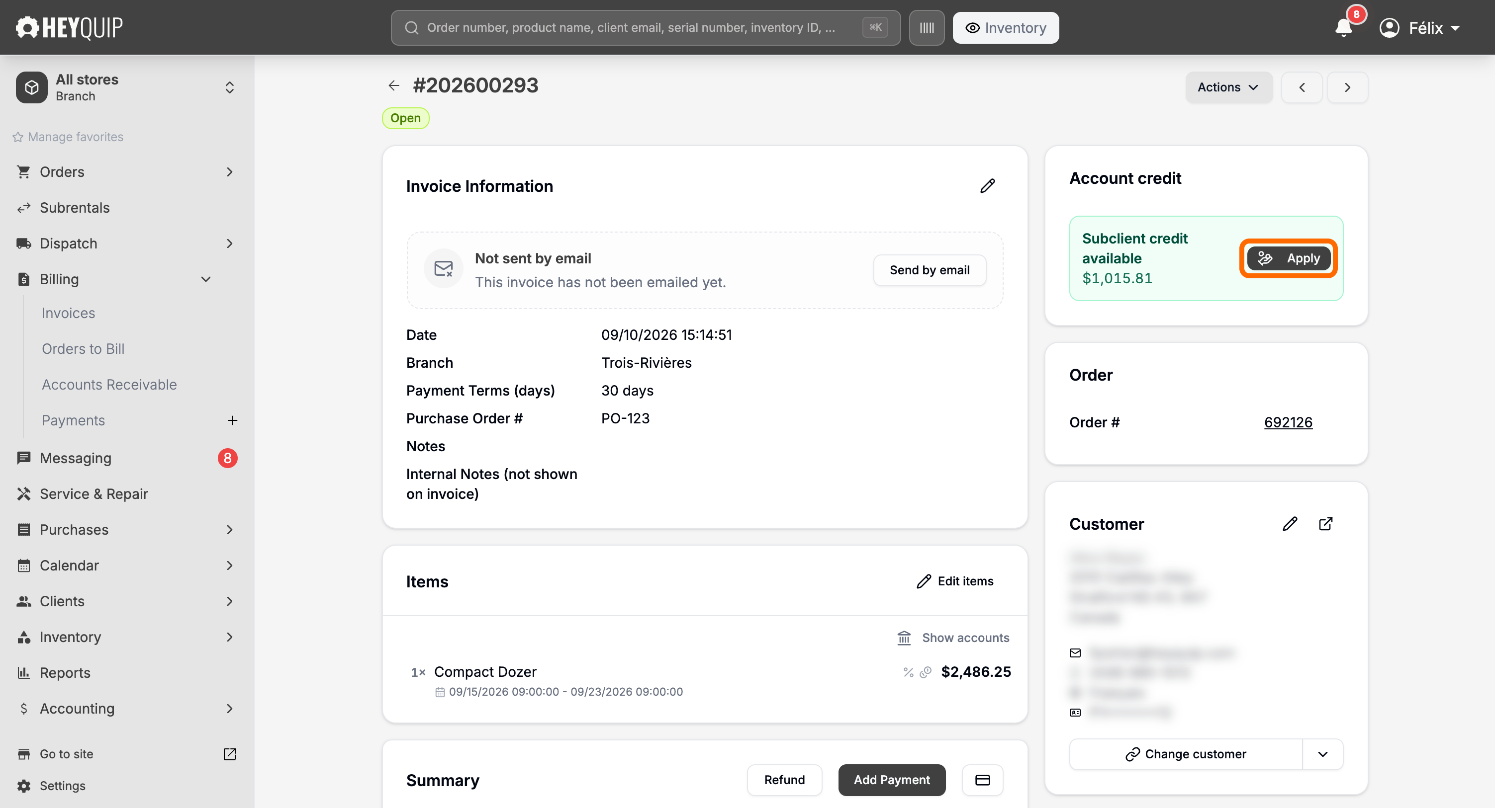The height and width of the screenshot is (808, 1495).
Task: Click the percent discount icon on Compact Dozer
Action: (x=908, y=672)
